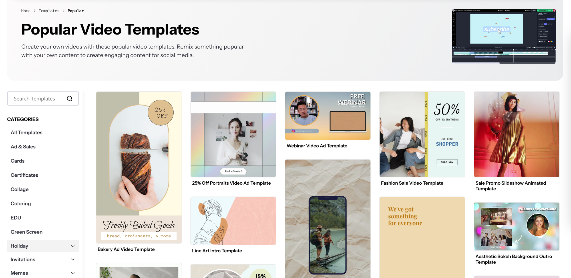Expand the Holiday chevron

[73, 246]
